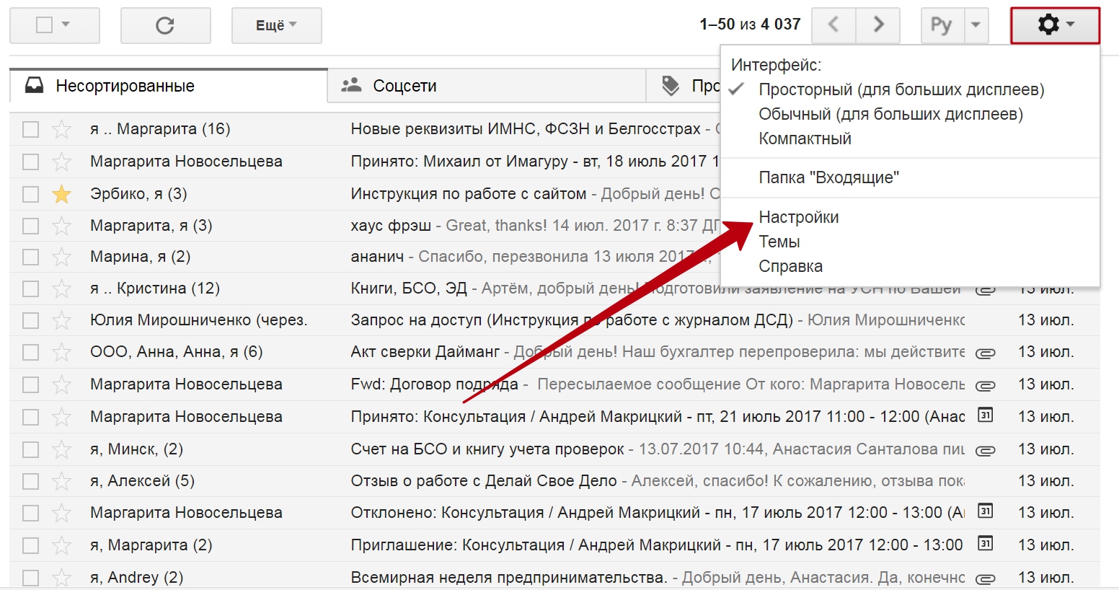This screenshot has height=590, width=1119.
Task: Click the refresh inbox icon
Action: (x=165, y=26)
